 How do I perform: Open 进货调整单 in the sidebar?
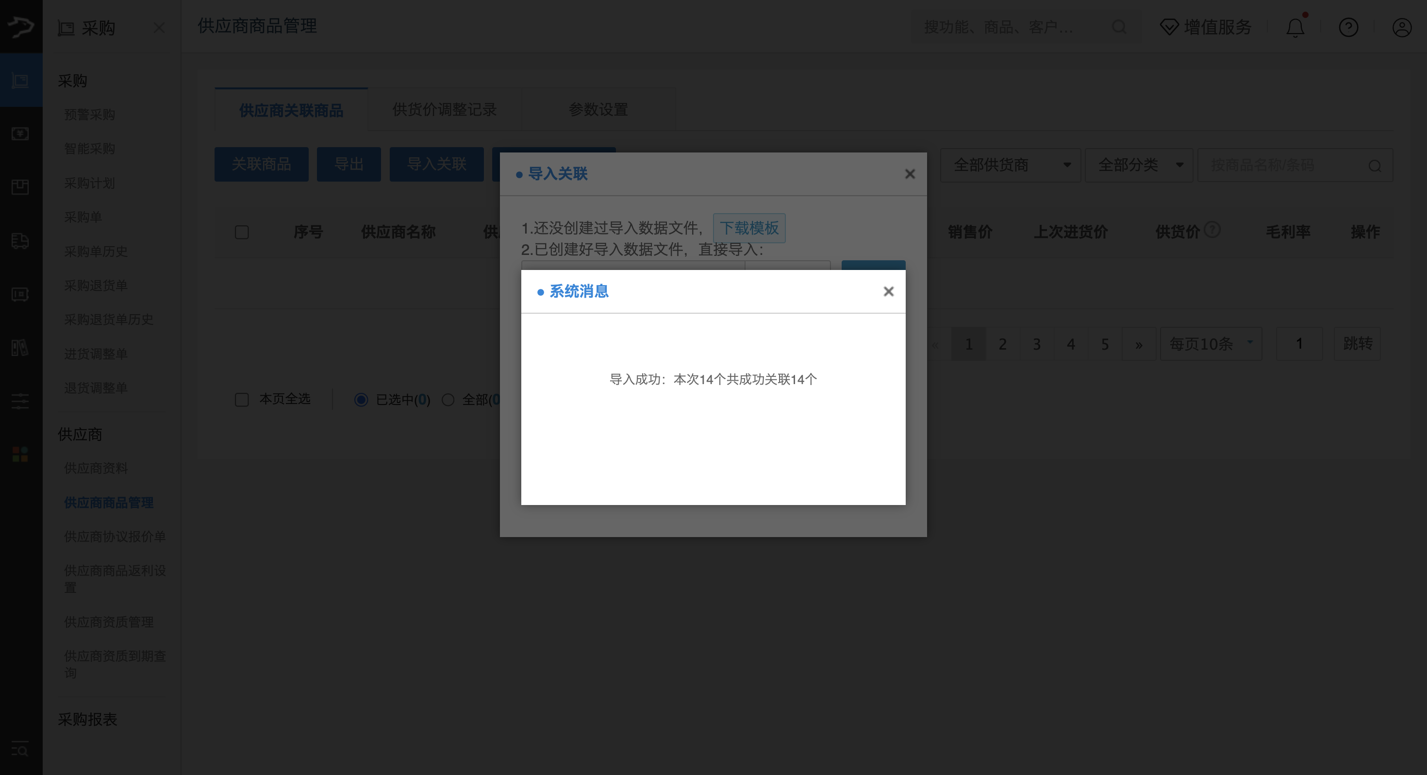96,354
